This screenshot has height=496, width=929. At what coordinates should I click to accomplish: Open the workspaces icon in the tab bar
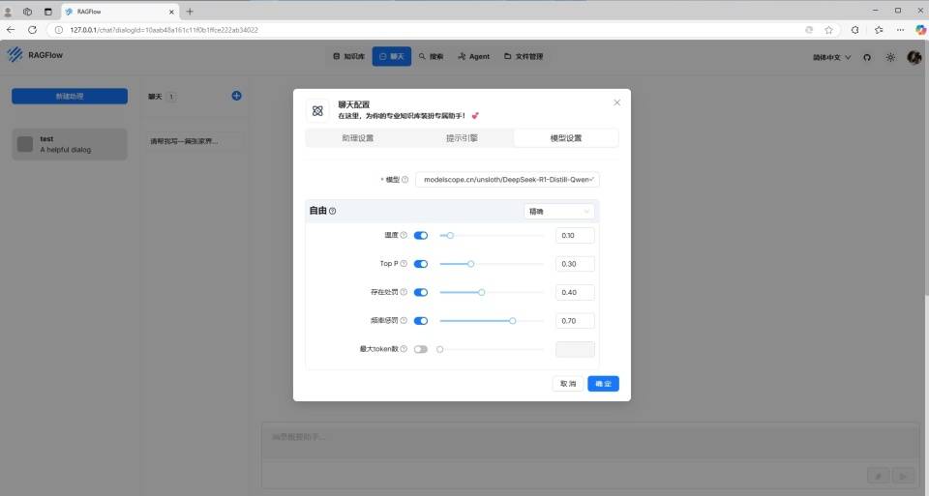tap(27, 12)
